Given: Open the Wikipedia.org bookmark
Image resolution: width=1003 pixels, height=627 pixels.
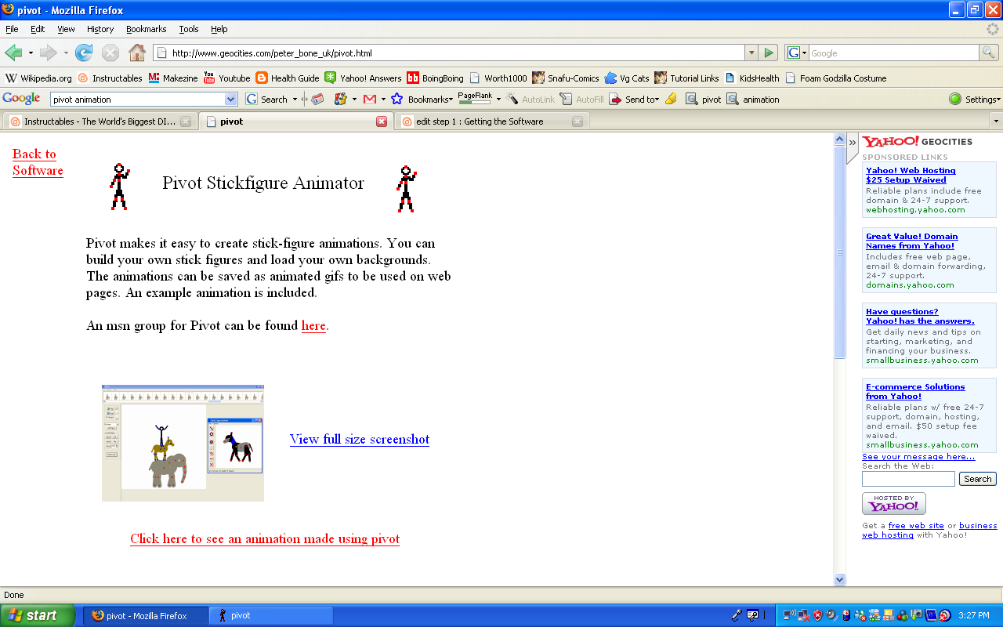Looking at the screenshot, I should coord(38,78).
